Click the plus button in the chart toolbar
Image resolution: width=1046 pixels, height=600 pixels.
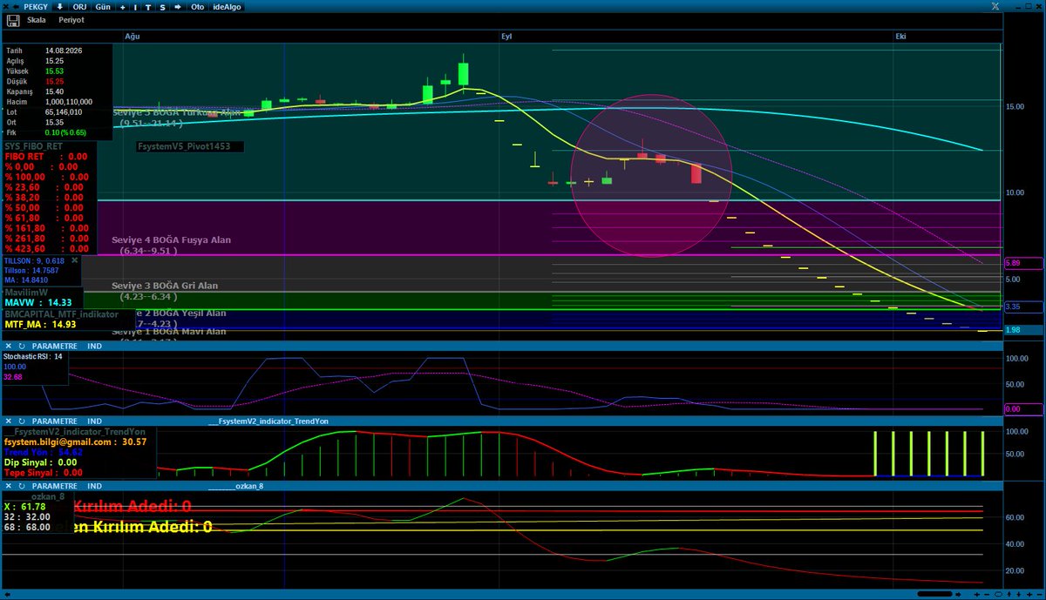click(123, 6)
